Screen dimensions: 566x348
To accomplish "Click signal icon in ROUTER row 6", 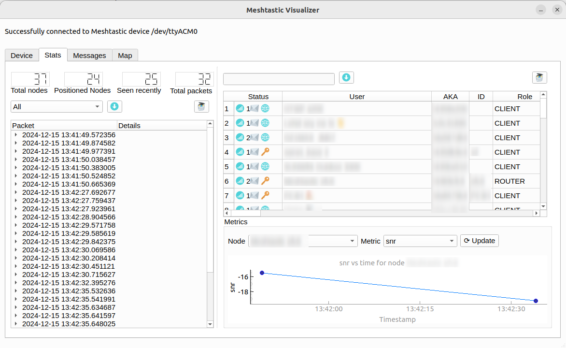I will [x=240, y=181].
